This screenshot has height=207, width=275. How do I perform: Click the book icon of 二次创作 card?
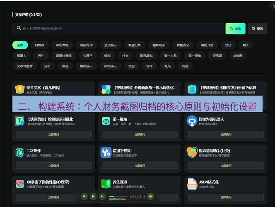click(20, 152)
